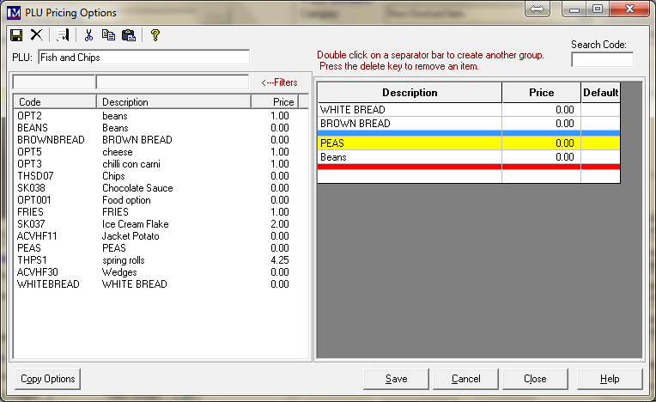
Task: Select the FRIES row
Action: 161,212
